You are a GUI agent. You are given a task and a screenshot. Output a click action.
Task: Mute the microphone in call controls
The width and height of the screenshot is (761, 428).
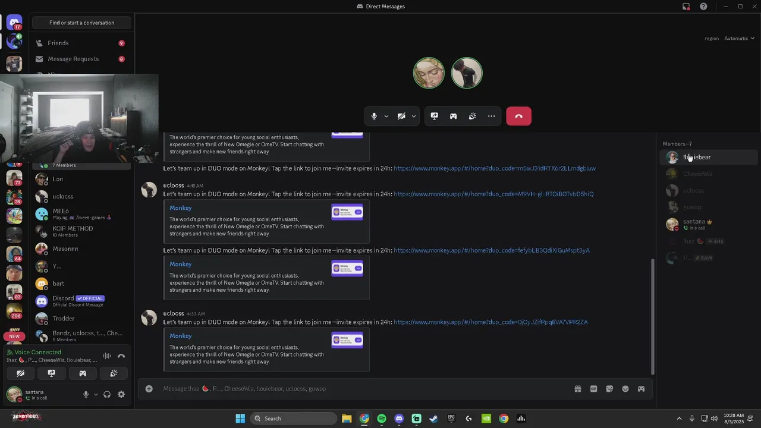374,116
